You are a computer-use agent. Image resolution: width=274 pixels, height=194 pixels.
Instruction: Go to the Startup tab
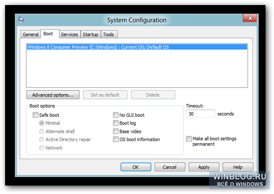[90, 35]
